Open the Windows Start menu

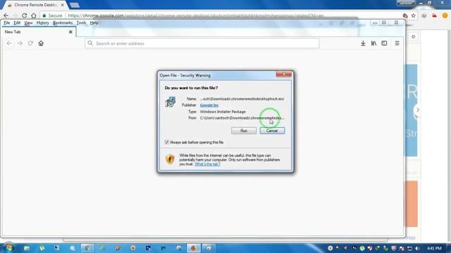point(8,247)
